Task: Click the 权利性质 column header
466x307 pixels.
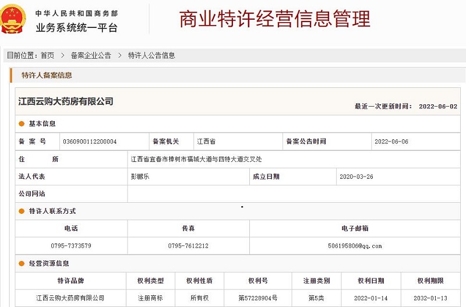Action: coord(199,281)
